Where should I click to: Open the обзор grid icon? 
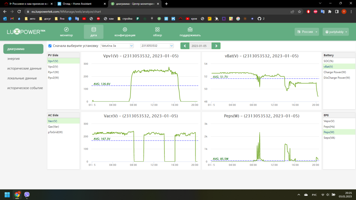pos(157,30)
